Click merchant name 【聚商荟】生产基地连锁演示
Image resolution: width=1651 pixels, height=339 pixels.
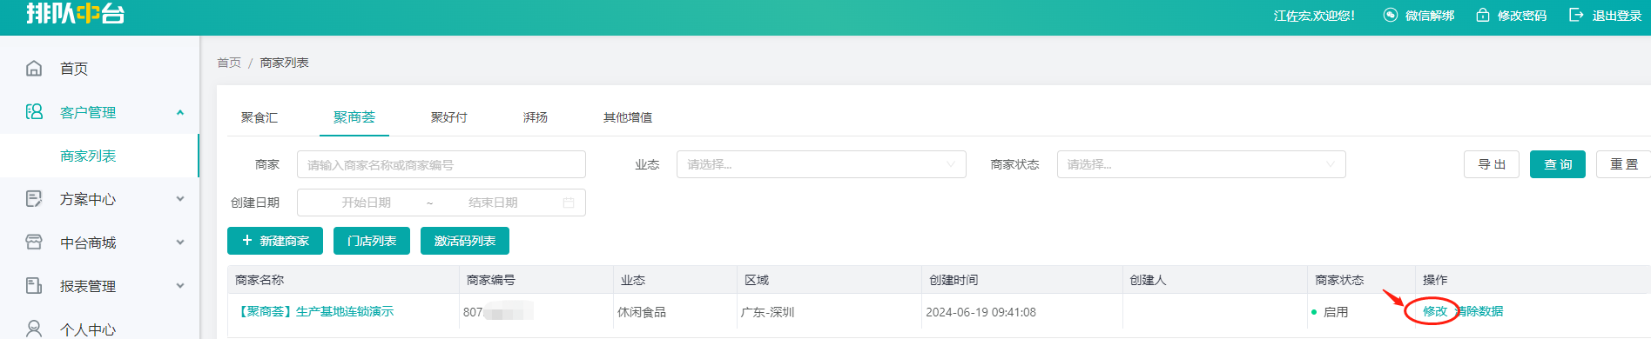coord(315,311)
